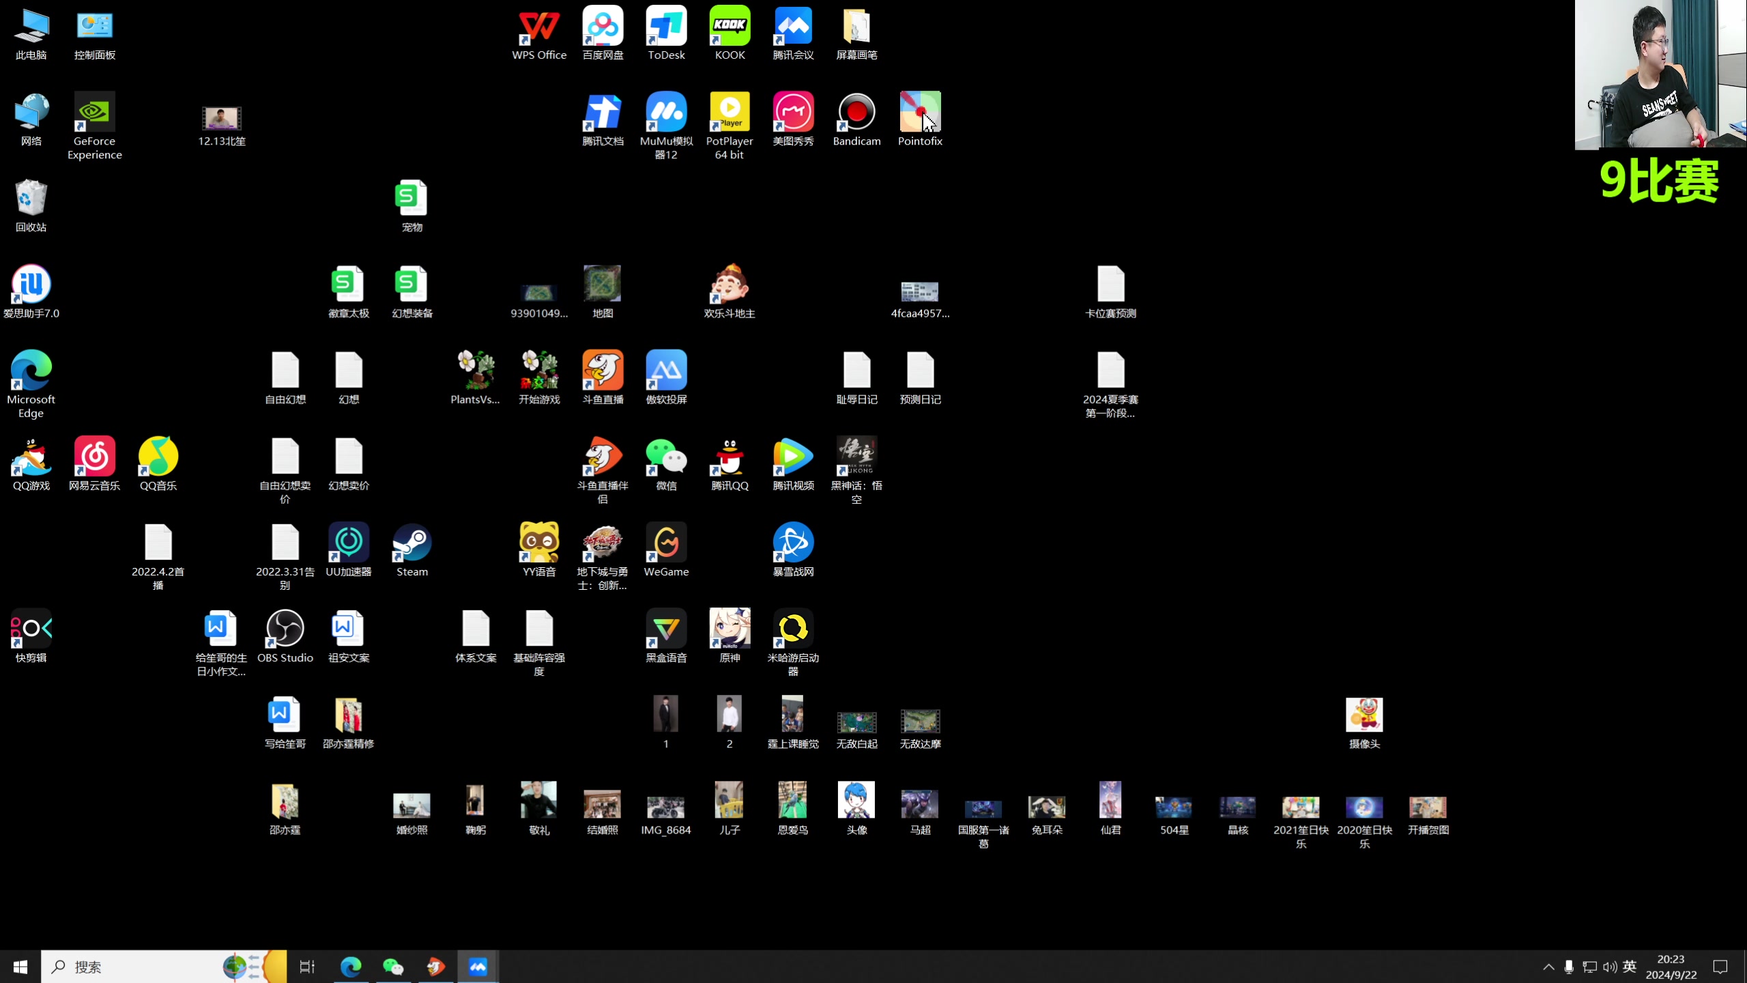Click the taskbar 搜索 search box
Viewport: 1747px width, 983px height.
(164, 967)
